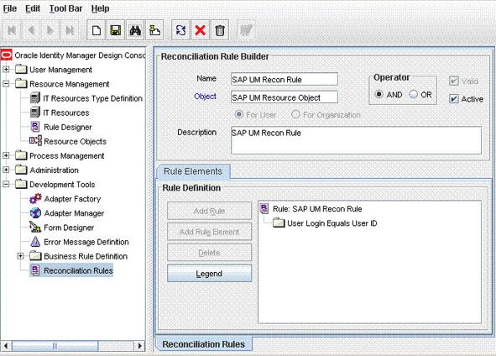Click the Reconciliation Rules tree icon
496x356 pixels.
pyautogui.click(x=35, y=270)
